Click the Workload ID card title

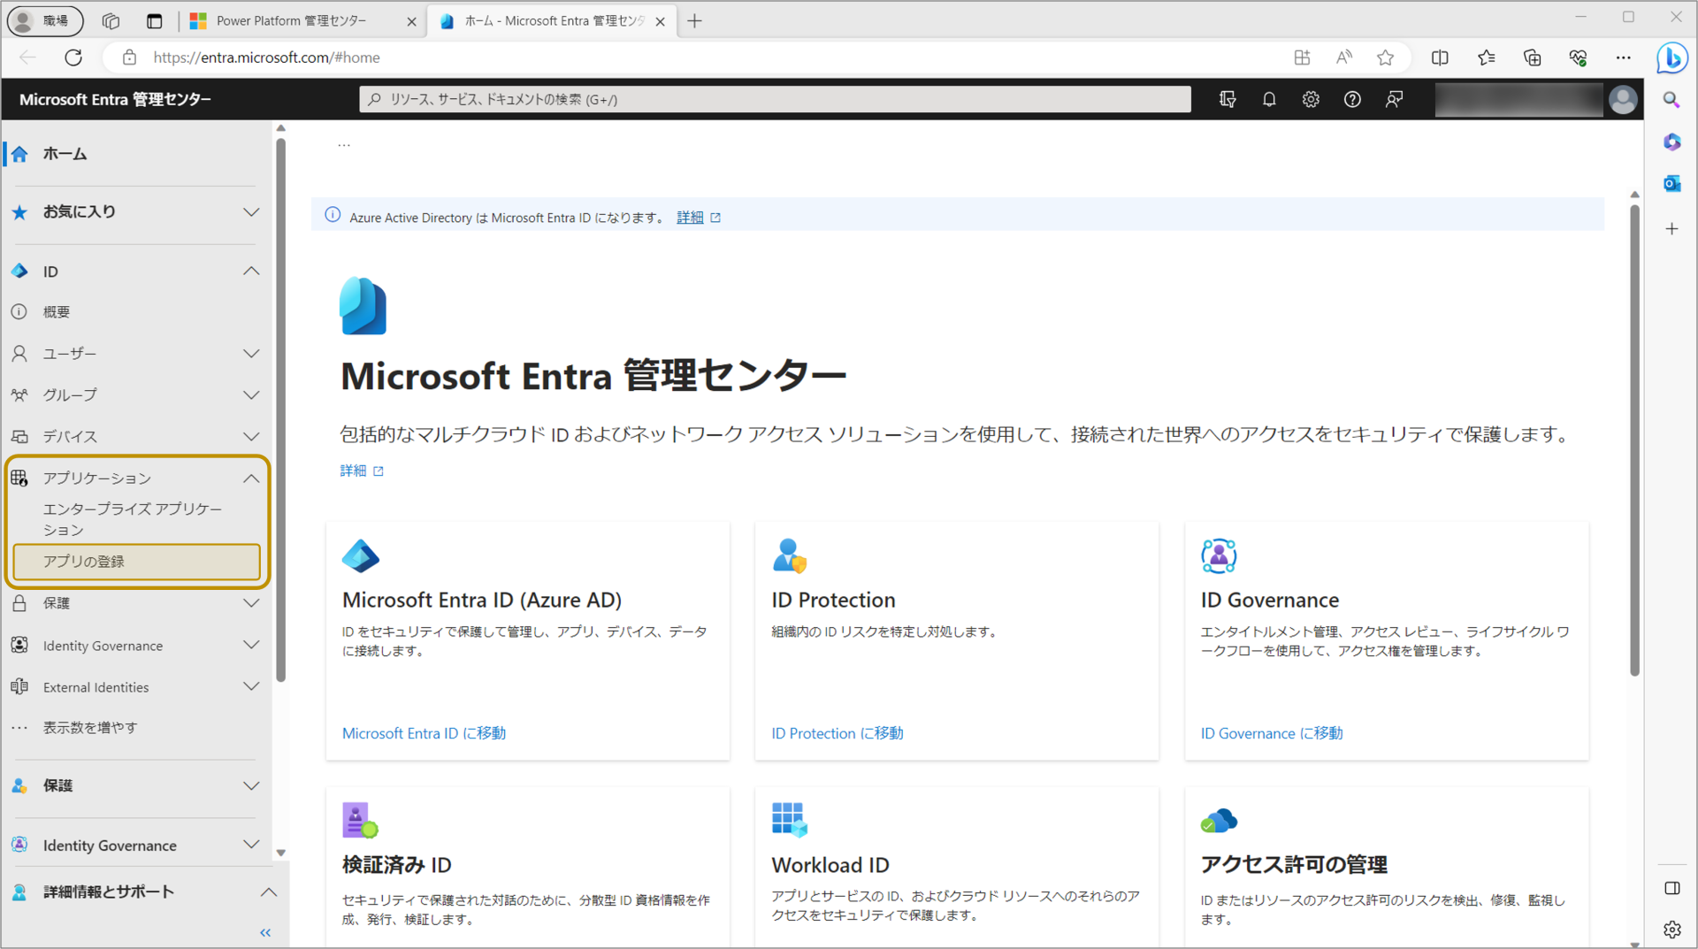[x=830, y=865]
